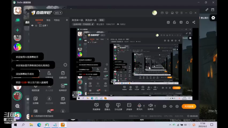
Task: Click the DoDo profile avatar at top left
Action: click(x=17, y=11)
